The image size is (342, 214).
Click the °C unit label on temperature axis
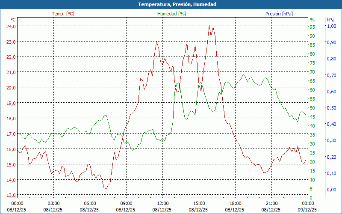[13, 20]
